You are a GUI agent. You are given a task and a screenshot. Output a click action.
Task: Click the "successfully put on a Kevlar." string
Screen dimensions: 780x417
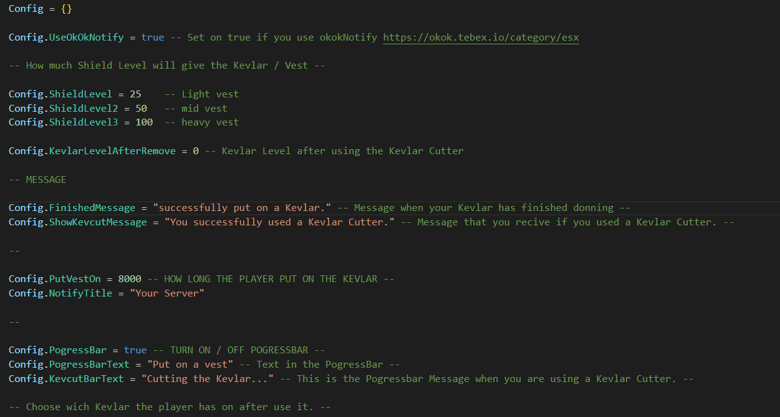click(x=242, y=208)
